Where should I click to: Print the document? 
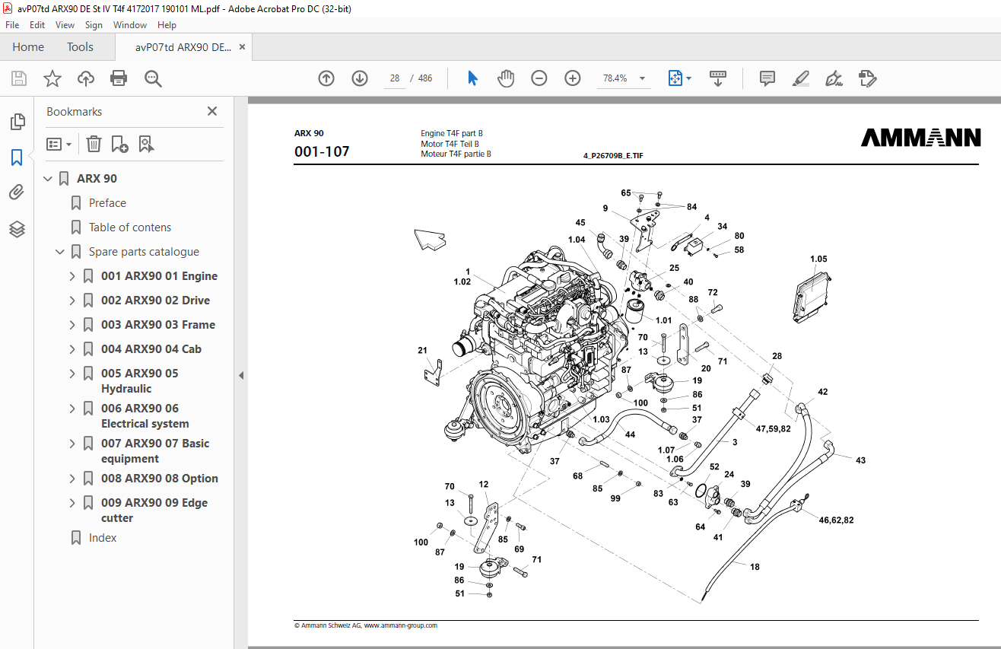point(119,78)
